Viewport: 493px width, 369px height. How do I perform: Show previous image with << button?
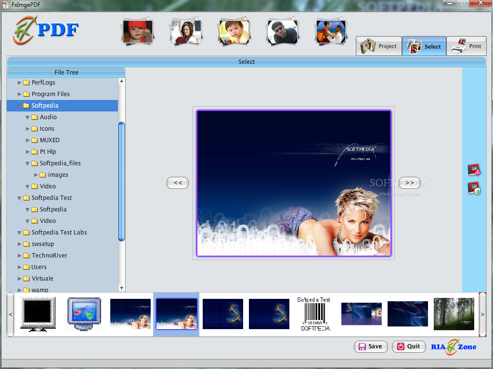[x=178, y=183]
